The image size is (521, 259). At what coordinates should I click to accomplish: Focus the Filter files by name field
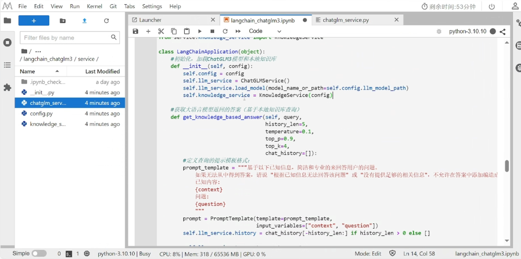[66, 38]
